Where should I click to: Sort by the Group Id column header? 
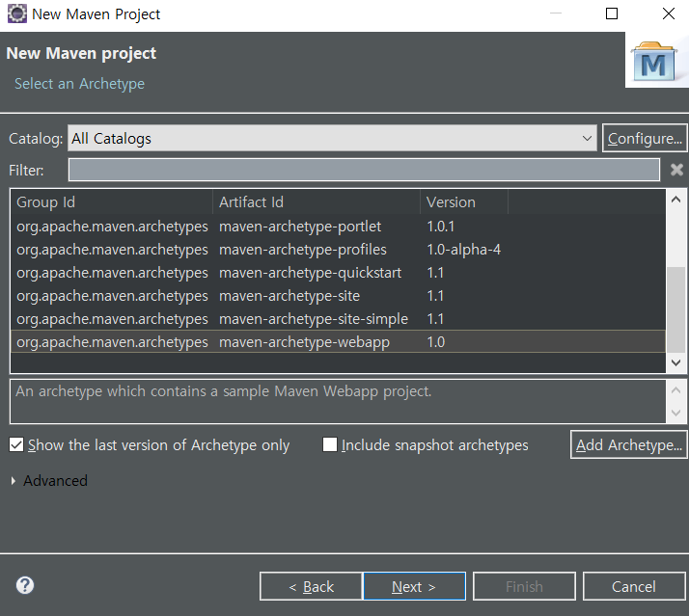point(112,202)
